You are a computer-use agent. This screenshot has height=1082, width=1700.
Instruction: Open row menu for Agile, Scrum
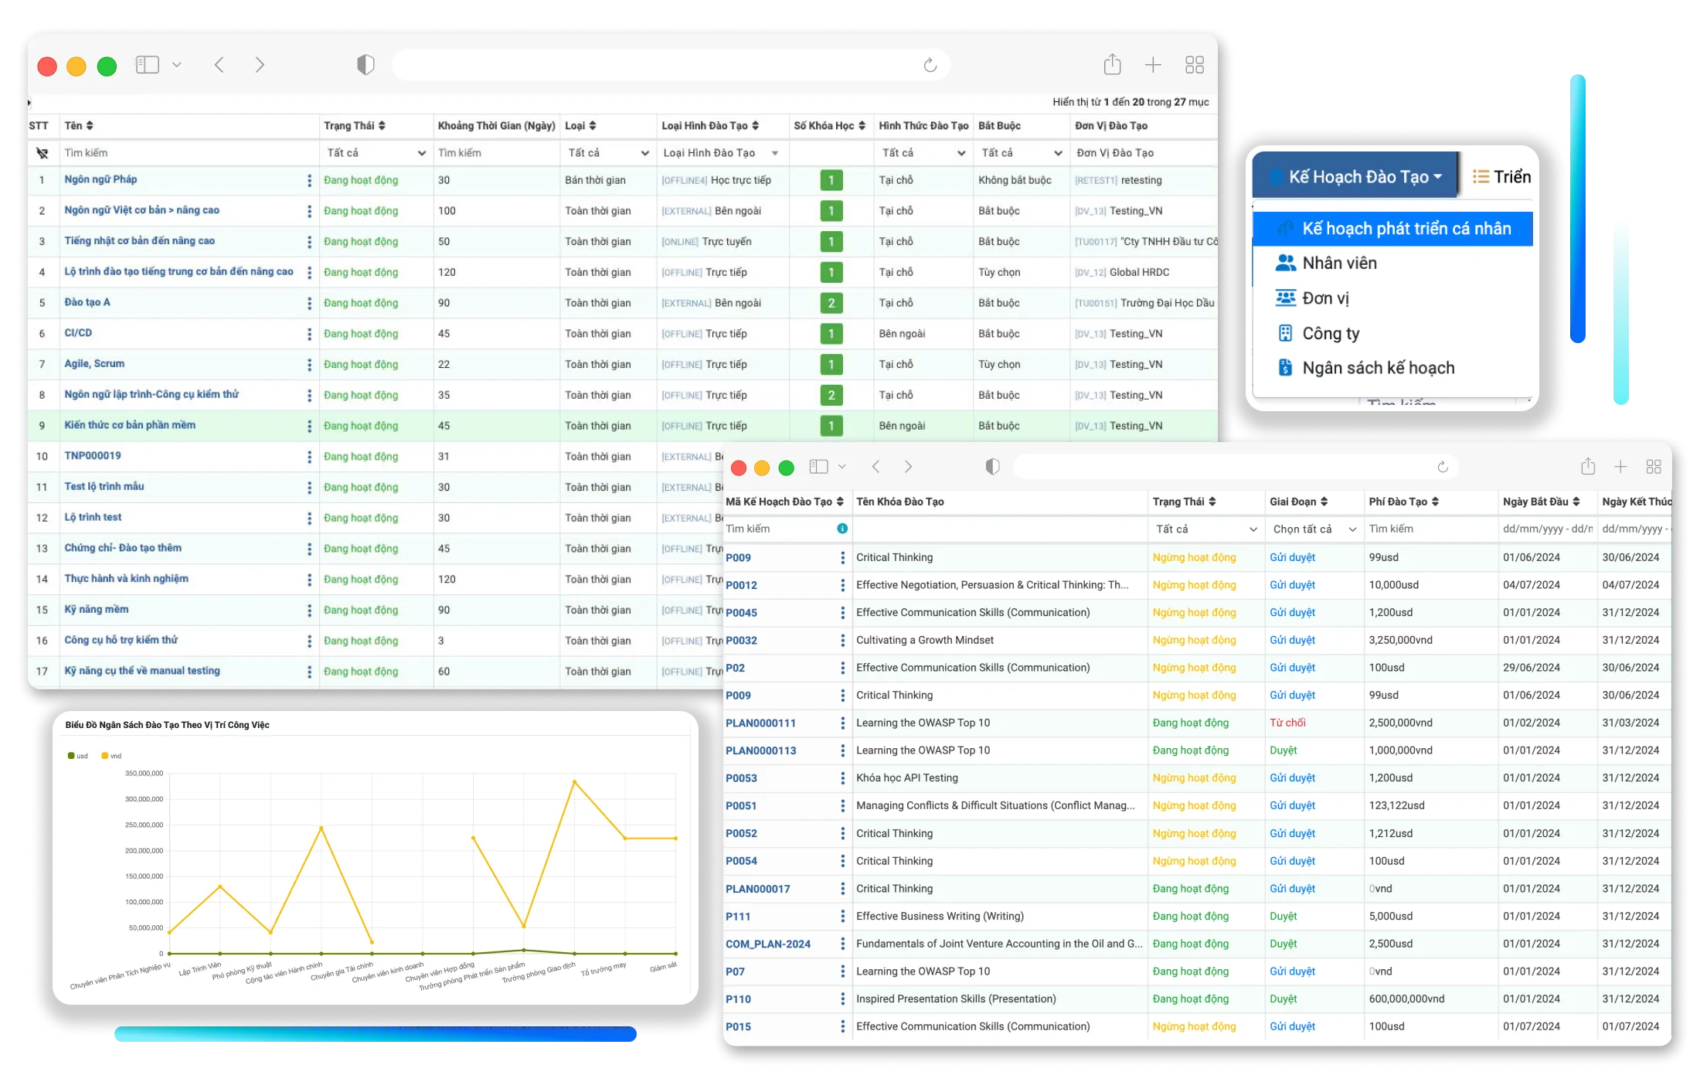point(309,364)
